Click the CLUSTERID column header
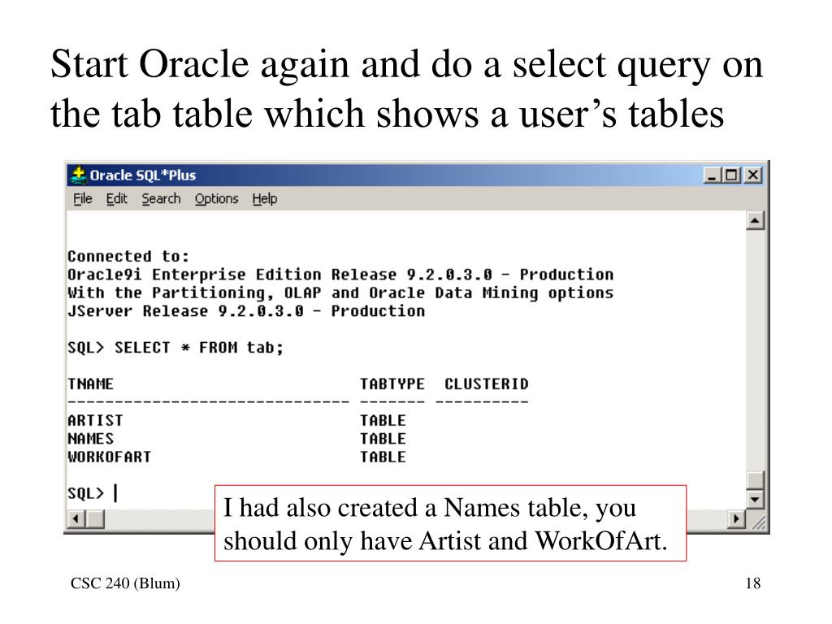 (487, 384)
